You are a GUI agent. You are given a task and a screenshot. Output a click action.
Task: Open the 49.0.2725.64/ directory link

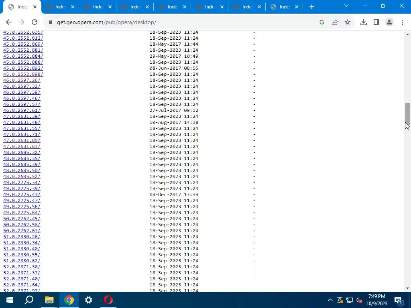coord(22,213)
